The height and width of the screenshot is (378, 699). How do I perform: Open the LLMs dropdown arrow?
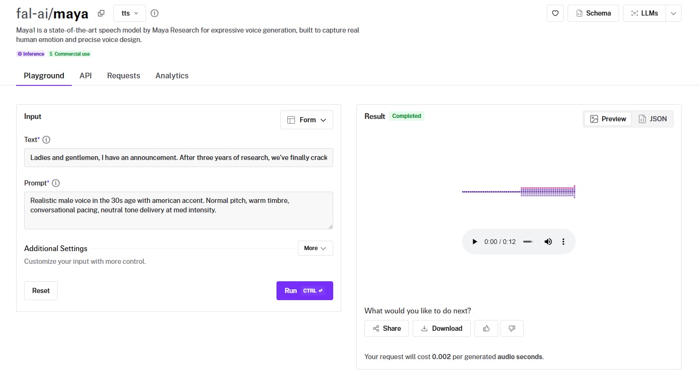673,13
